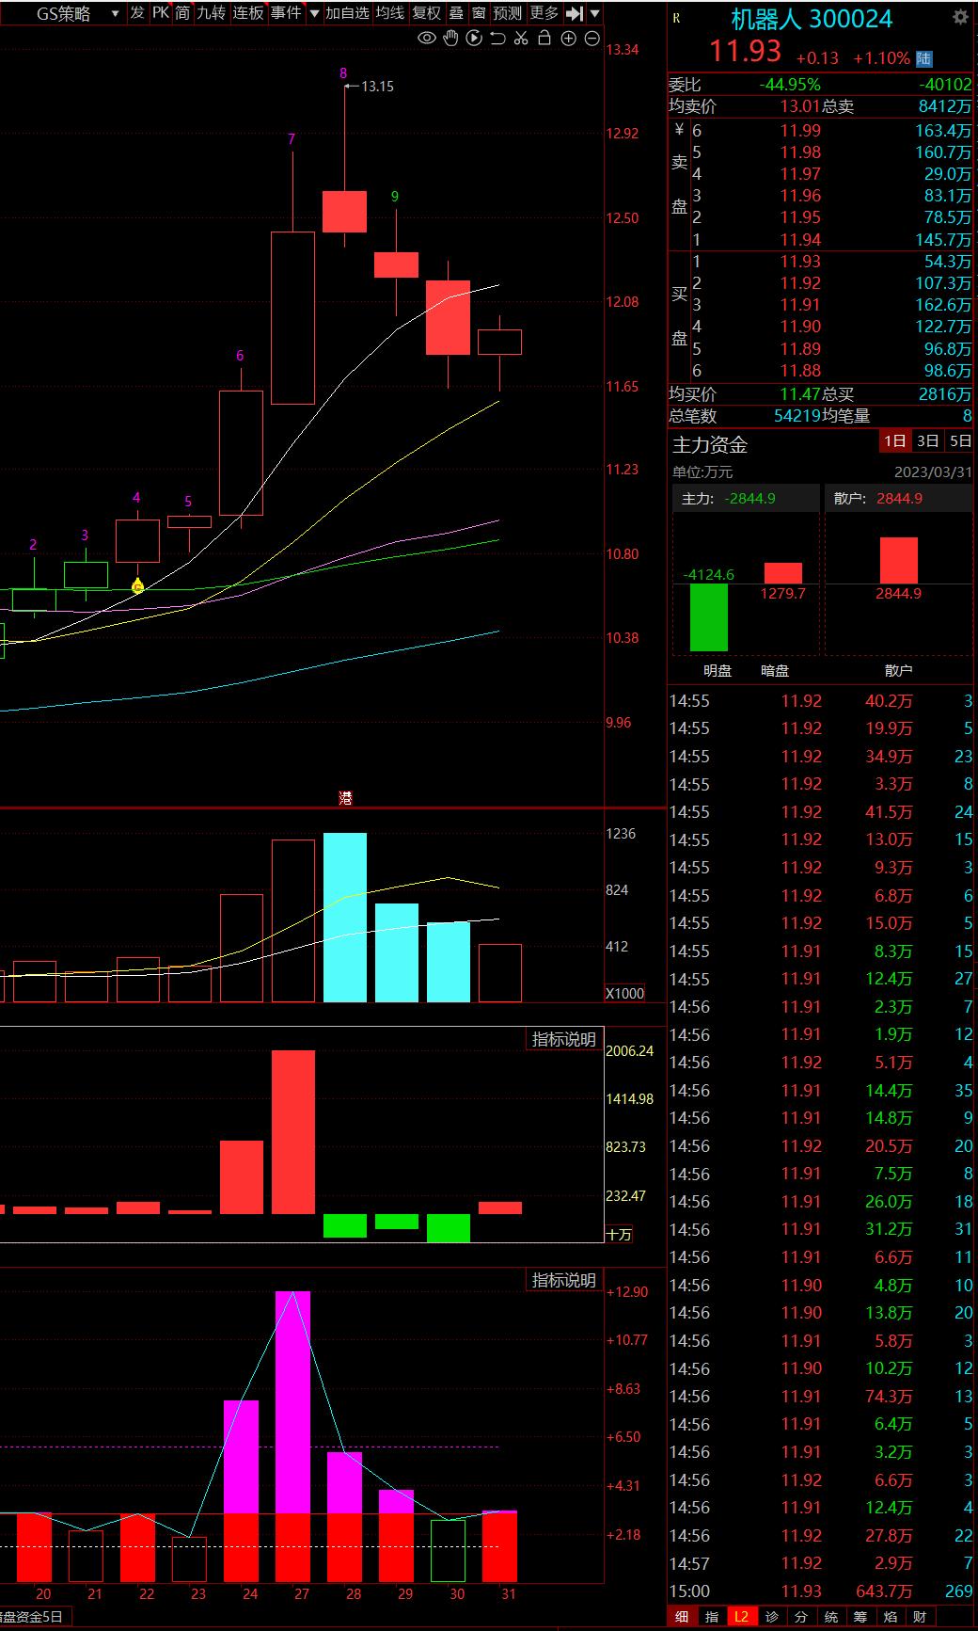Expand the dropdown arrow at the toolbar end

pyautogui.click(x=594, y=13)
